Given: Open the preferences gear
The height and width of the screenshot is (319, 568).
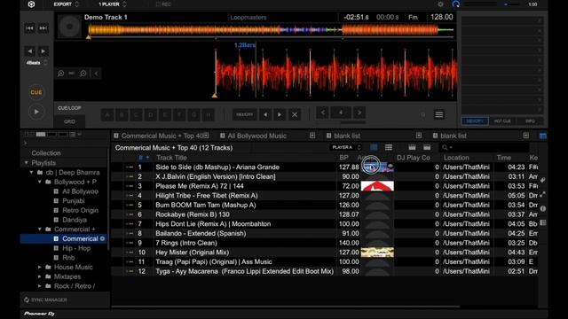Looking at the screenshot, I should [x=440, y=4].
